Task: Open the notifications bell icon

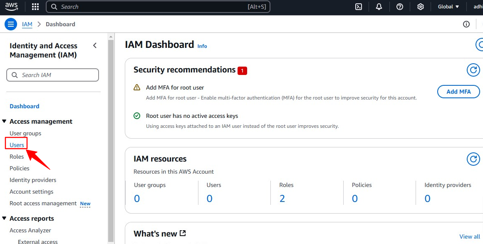Action: (379, 7)
